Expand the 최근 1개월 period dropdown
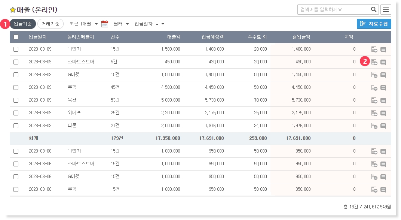 click(x=83, y=24)
